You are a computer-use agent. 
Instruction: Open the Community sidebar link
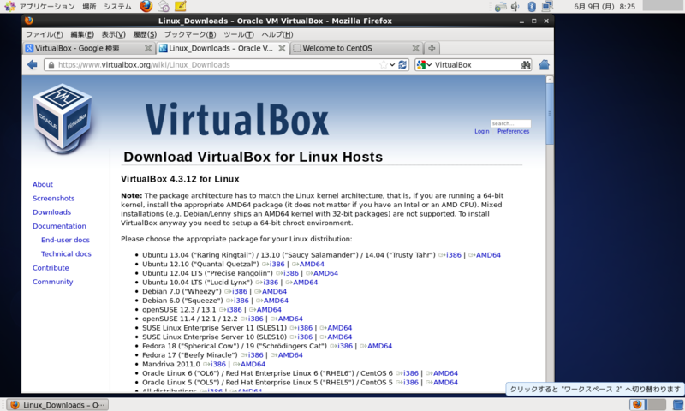coord(52,282)
